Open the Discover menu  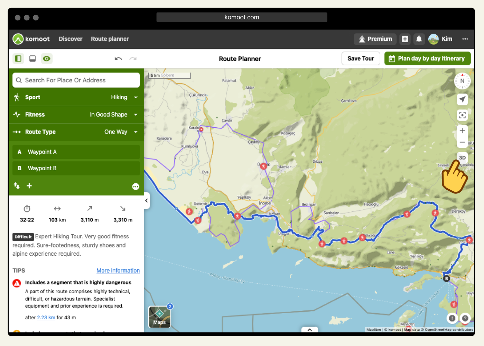pyautogui.click(x=71, y=39)
